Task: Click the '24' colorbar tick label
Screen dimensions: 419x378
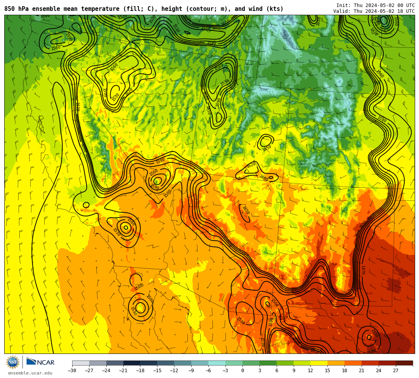Action: coord(379,371)
